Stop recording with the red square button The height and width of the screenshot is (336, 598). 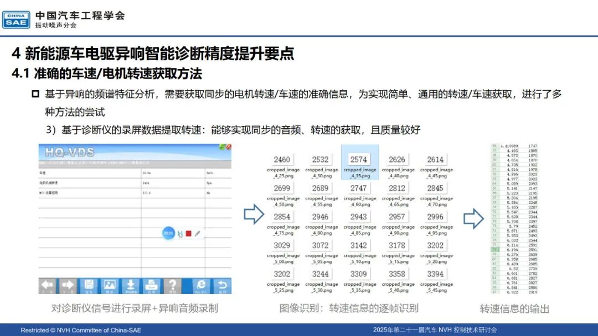tap(188, 234)
